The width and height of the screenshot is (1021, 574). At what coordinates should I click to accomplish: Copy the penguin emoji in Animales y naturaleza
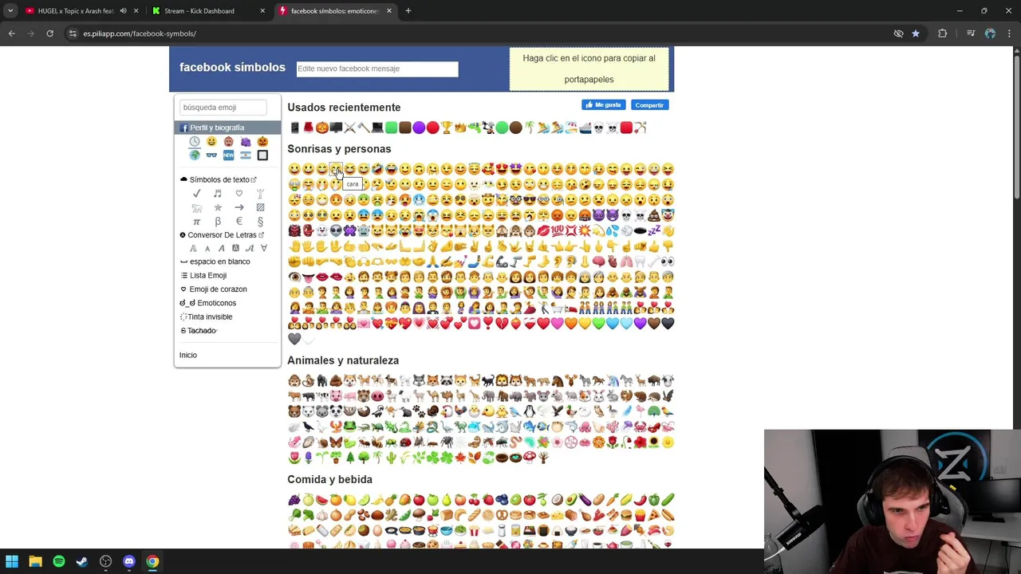pyautogui.click(x=529, y=411)
